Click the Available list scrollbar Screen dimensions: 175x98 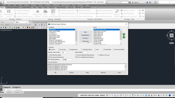point(76,37)
